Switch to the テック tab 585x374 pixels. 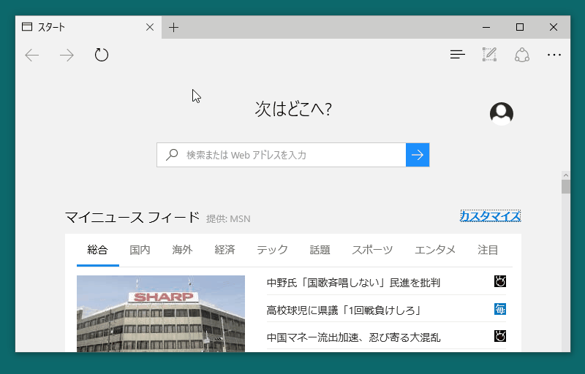(x=272, y=250)
